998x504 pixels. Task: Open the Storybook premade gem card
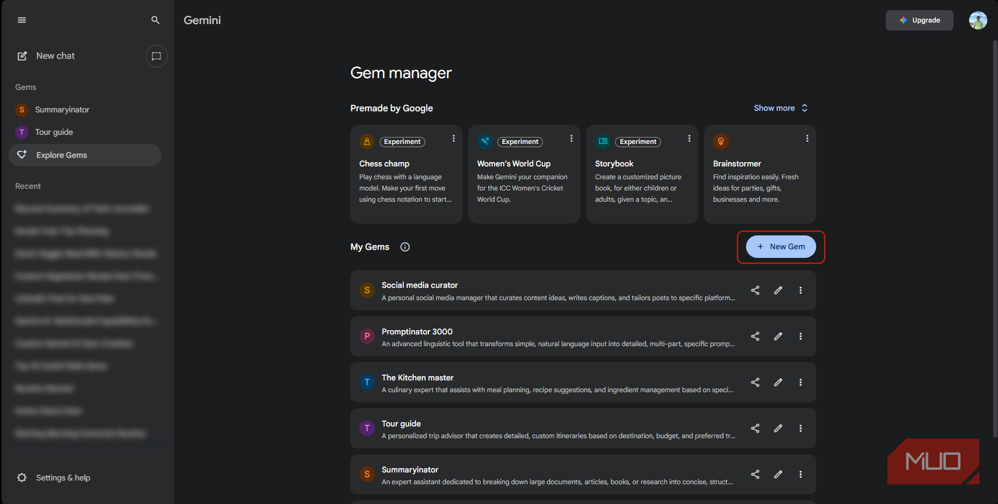point(642,174)
